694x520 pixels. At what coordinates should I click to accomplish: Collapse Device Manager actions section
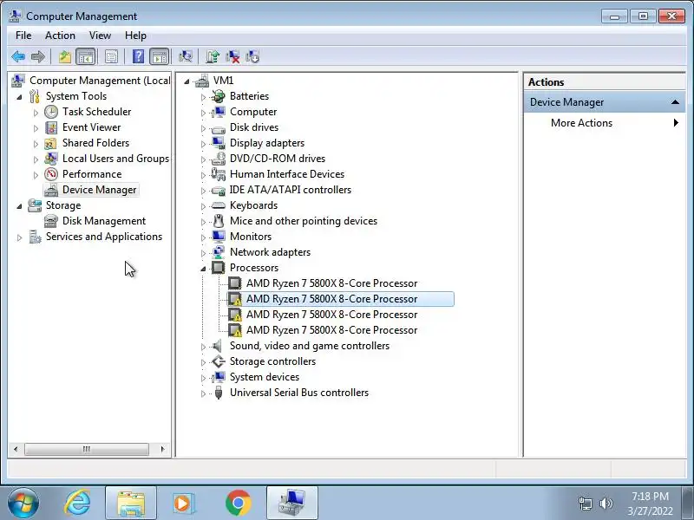(675, 102)
